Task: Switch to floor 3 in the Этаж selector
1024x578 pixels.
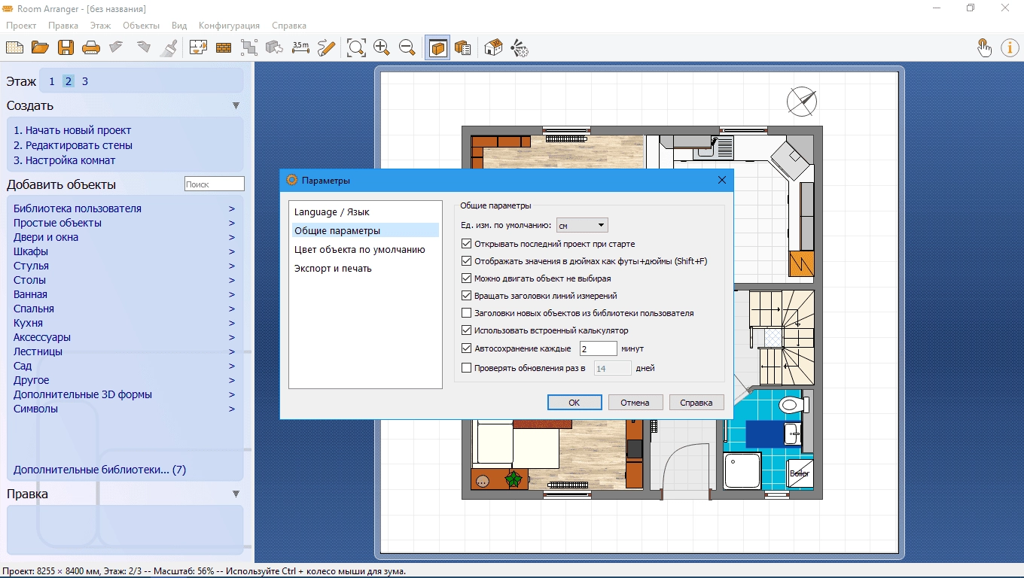Action: (85, 81)
